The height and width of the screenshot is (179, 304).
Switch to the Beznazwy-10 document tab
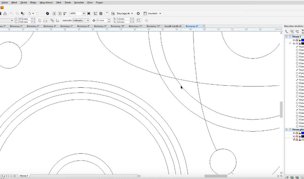point(118,26)
